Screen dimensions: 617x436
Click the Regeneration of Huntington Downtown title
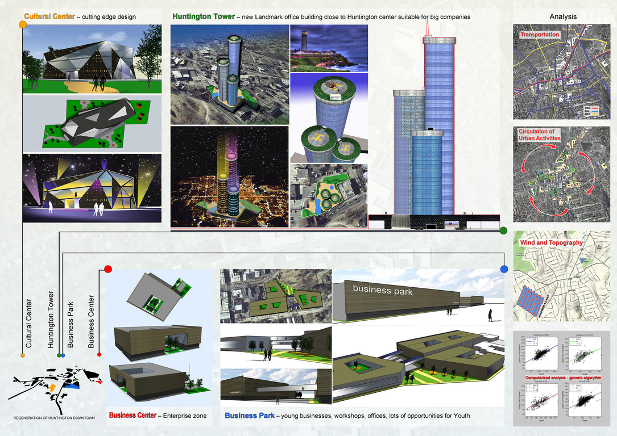[55, 418]
